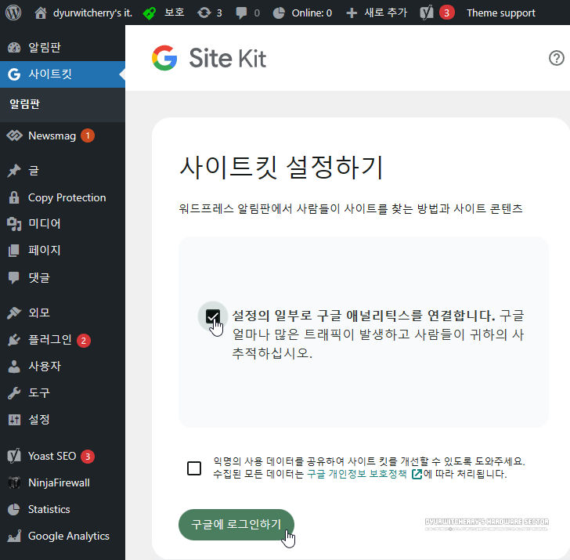Open the comments bubble icon in admin bar
The image size is (570, 560).
[241, 13]
